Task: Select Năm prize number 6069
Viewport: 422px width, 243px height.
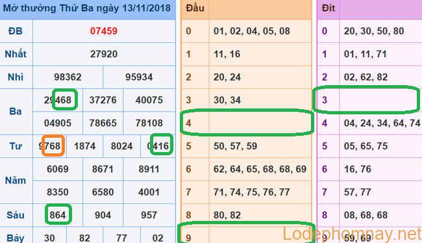Action: coord(58,169)
